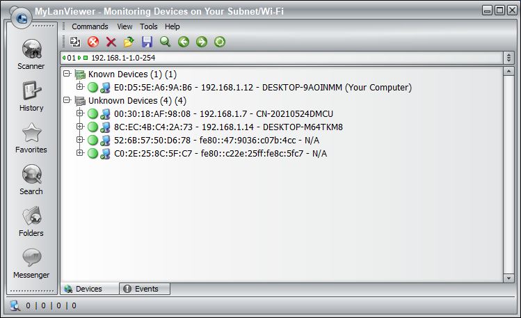Viewport: 521px width, 318px height.
Task: Click the red circle Stop scanning icon
Action: coord(93,42)
